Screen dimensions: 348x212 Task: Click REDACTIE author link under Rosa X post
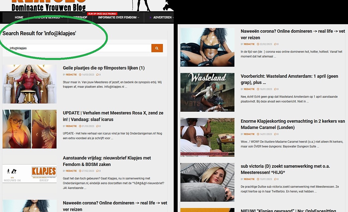[71, 126]
